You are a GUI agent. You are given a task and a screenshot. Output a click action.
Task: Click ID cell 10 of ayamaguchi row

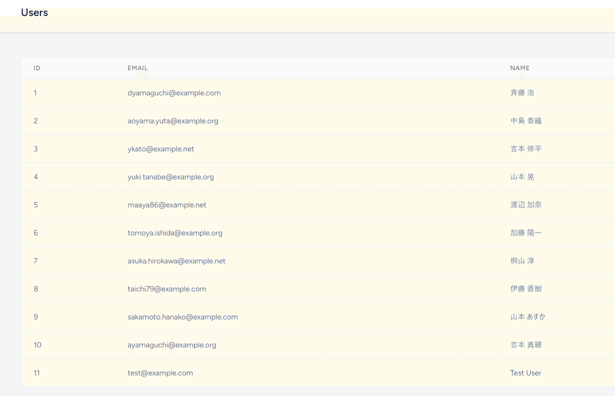37,345
